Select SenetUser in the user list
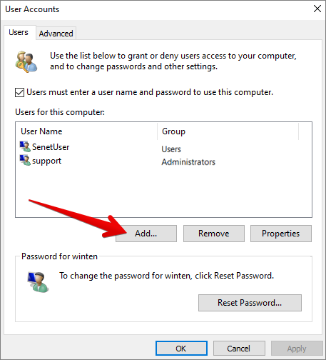326x360 pixels. [163, 147]
